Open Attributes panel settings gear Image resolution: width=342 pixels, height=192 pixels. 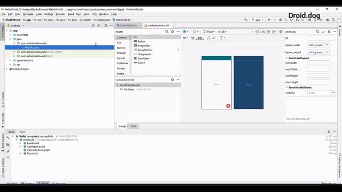pos(329,31)
